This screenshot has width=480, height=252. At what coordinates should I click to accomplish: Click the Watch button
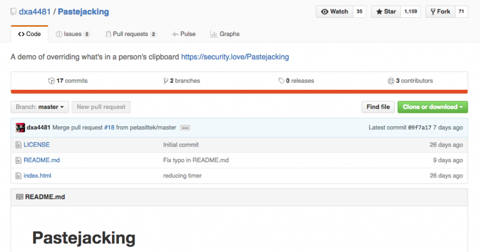coord(335,12)
